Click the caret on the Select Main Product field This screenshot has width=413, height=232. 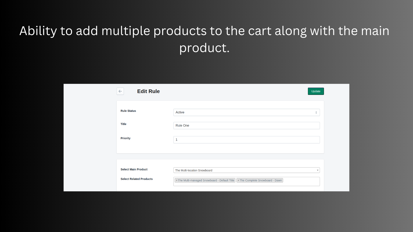pos(317,170)
